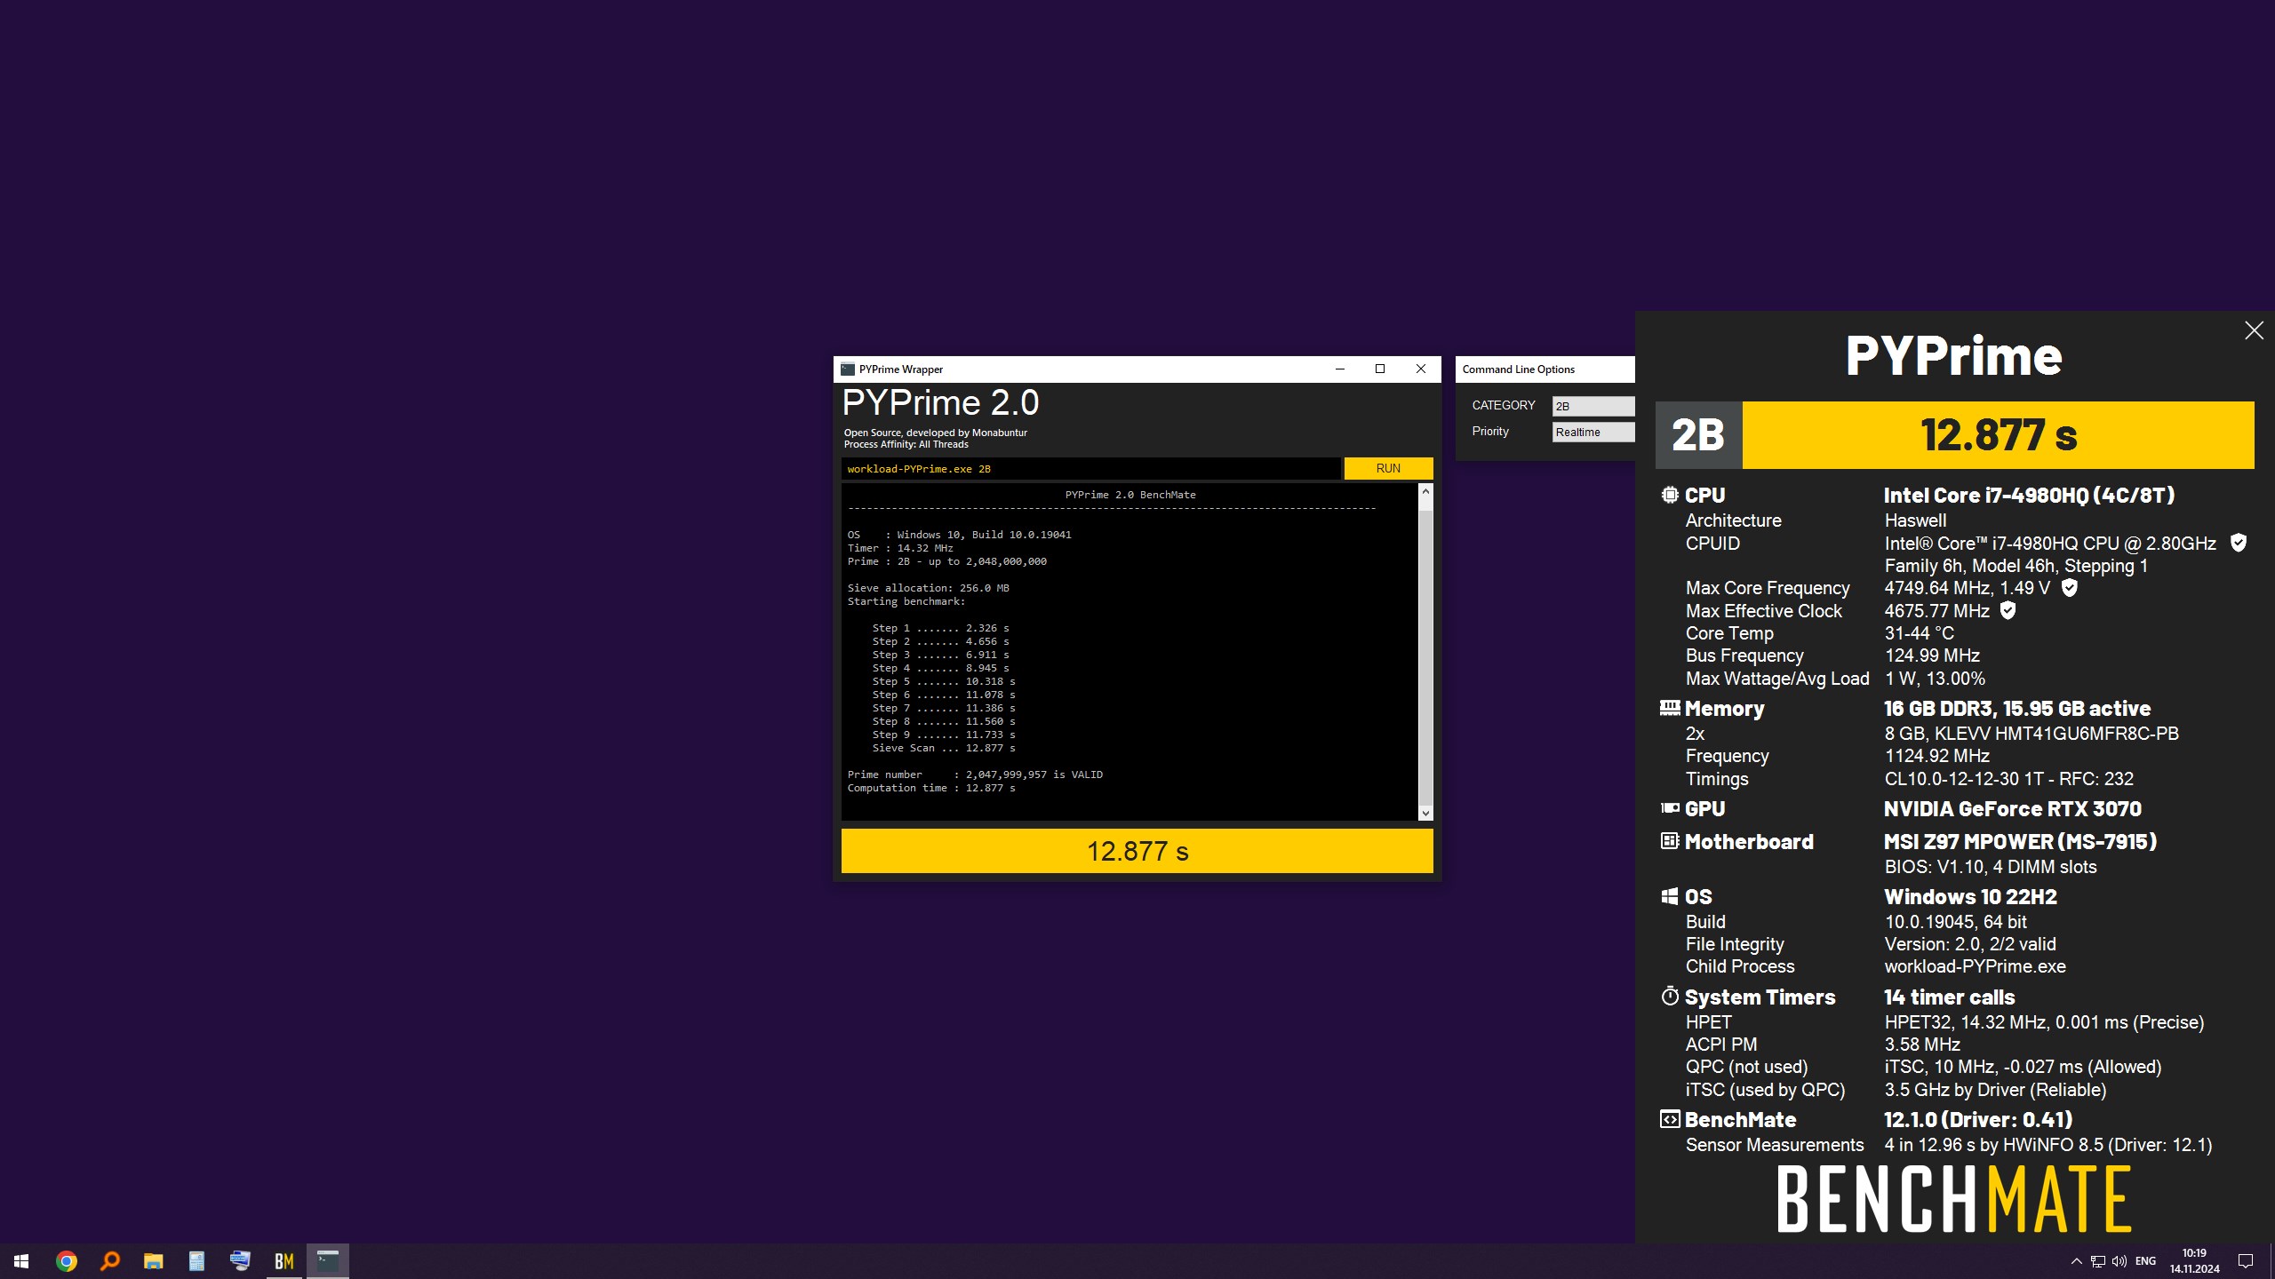The width and height of the screenshot is (2275, 1279).
Task: Click the 14 timer calls heading
Action: 1949,997
